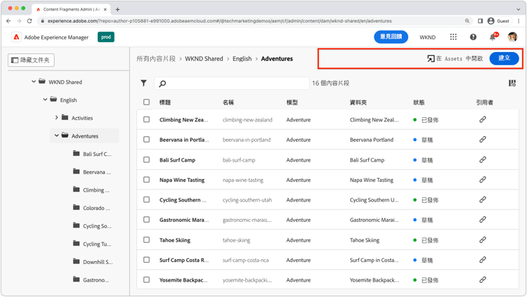Click the browser address bar
527x297 pixels.
tap(254, 21)
